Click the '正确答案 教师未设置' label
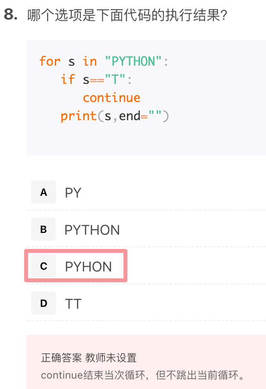This screenshot has height=389, width=266. [x=89, y=358]
